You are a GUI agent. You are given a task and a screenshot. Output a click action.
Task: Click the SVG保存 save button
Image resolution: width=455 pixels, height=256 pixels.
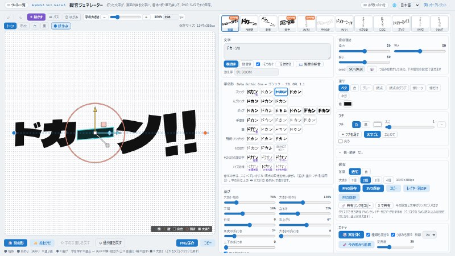coord(373,188)
